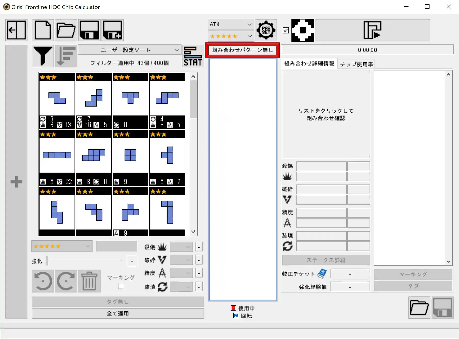Open combination folder icon in the lower right corner
Viewport: 459px width, 339px height.
pyautogui.click(x=419, y=307)
